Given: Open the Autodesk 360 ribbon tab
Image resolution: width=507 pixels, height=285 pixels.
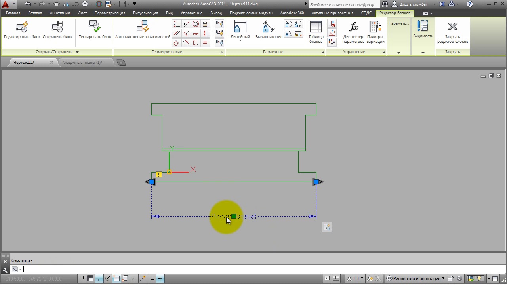Looking at the screenshot, I should [292, 13].
